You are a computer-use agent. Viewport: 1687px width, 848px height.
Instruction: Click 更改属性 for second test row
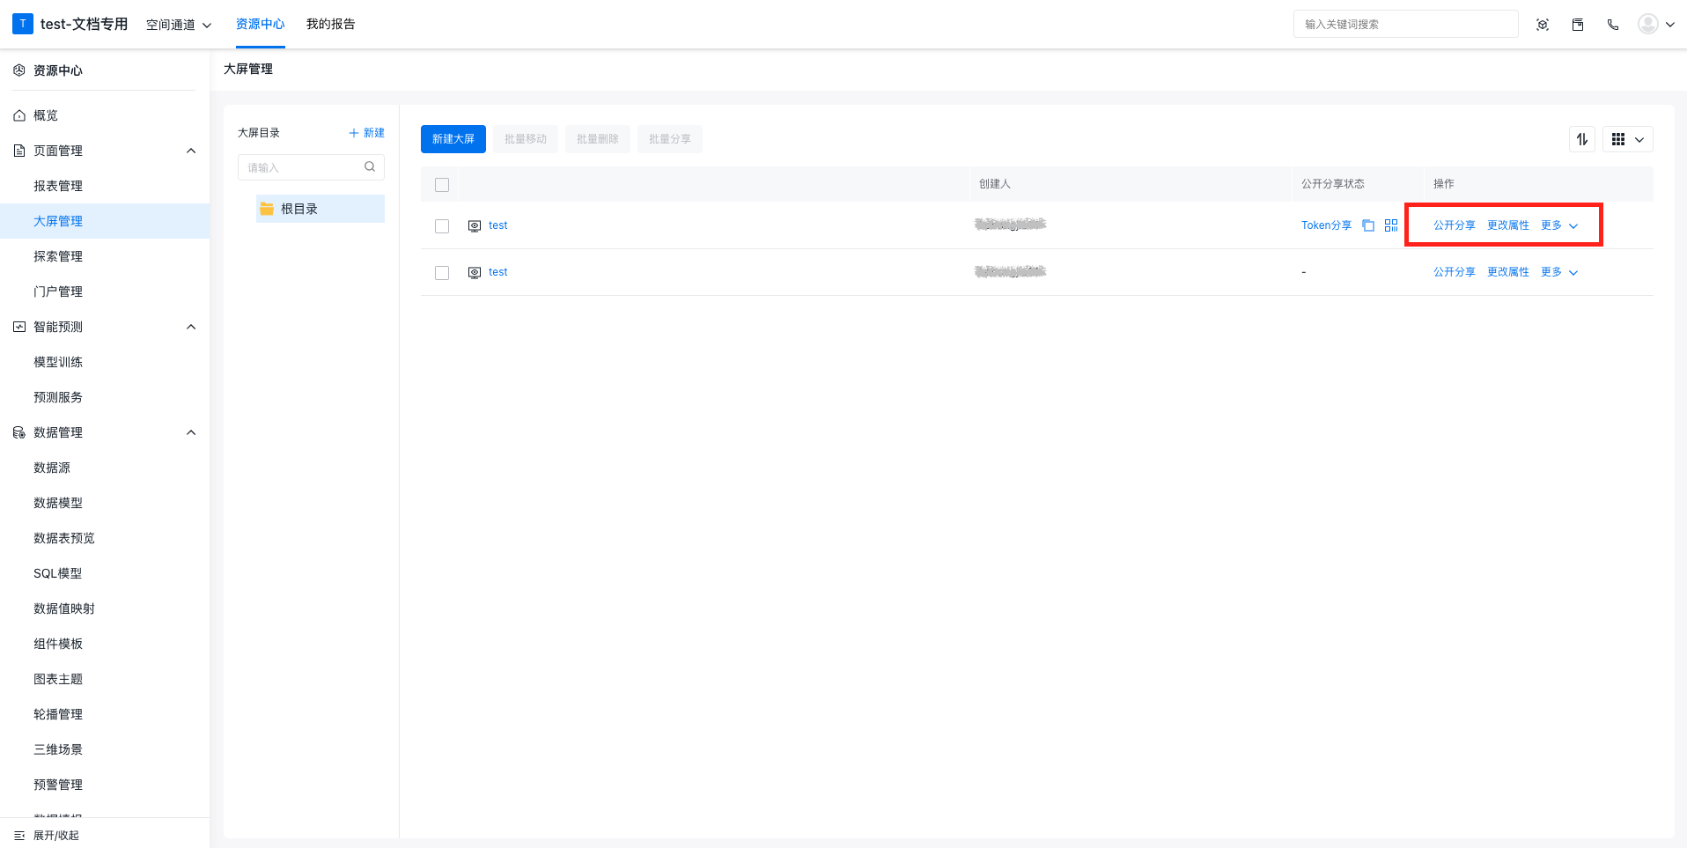point(1508,272)
